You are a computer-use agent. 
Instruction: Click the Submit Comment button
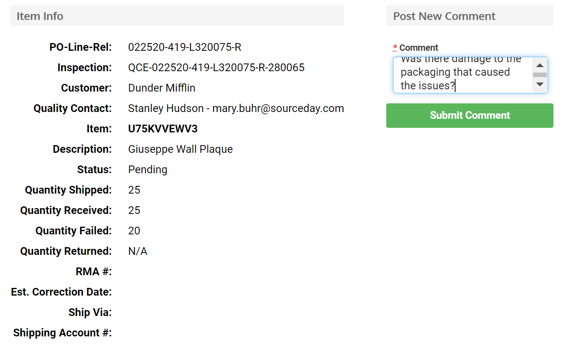470,116
